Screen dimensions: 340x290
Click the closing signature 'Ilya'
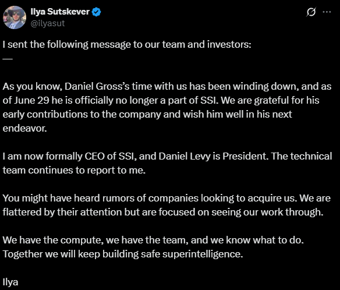[10, 282]
